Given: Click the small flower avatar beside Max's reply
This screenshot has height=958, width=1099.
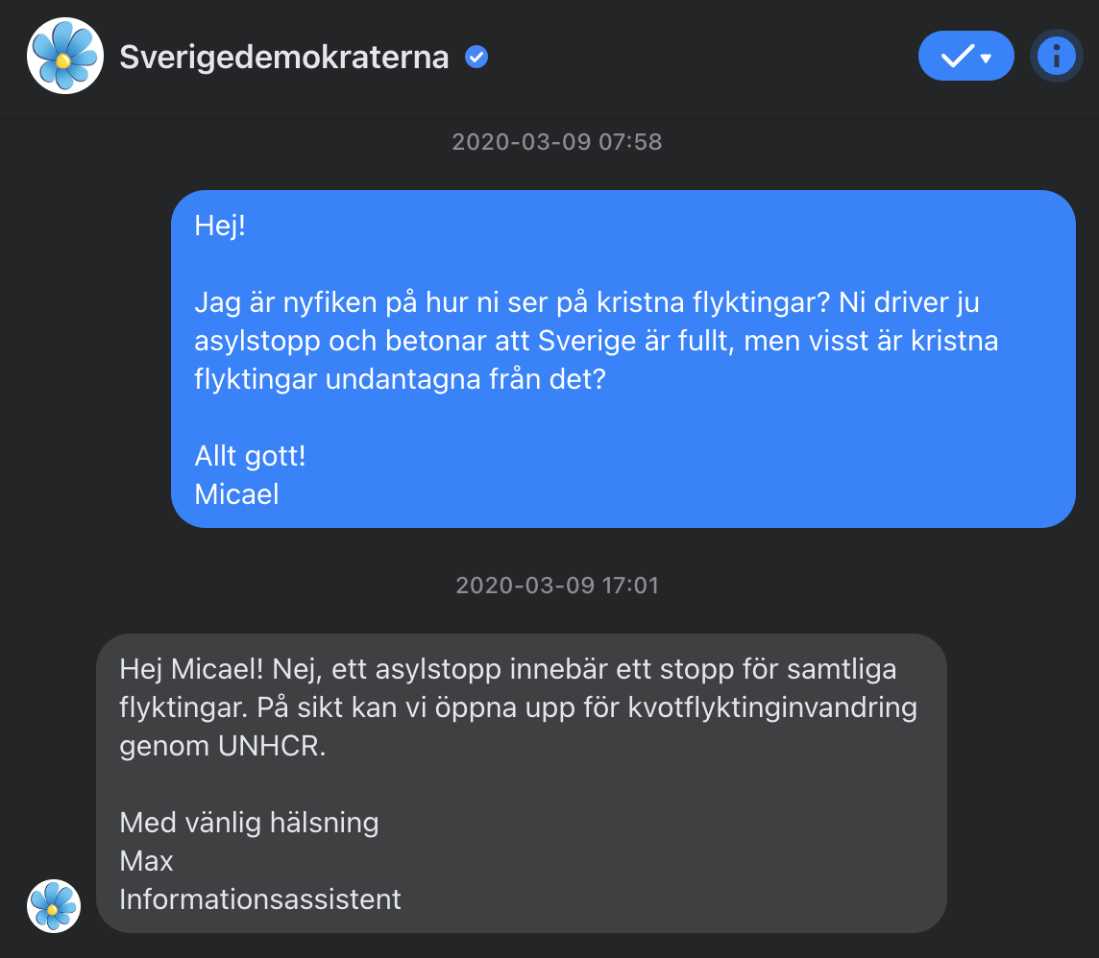Looking at the screenshot, I should coord(54,905).
